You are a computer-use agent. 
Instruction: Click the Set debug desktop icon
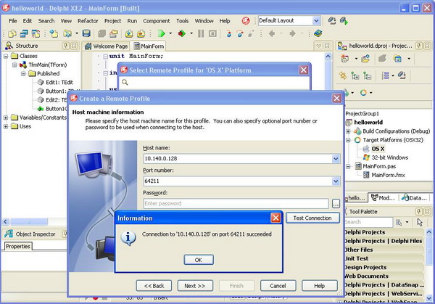coord(344,20)
